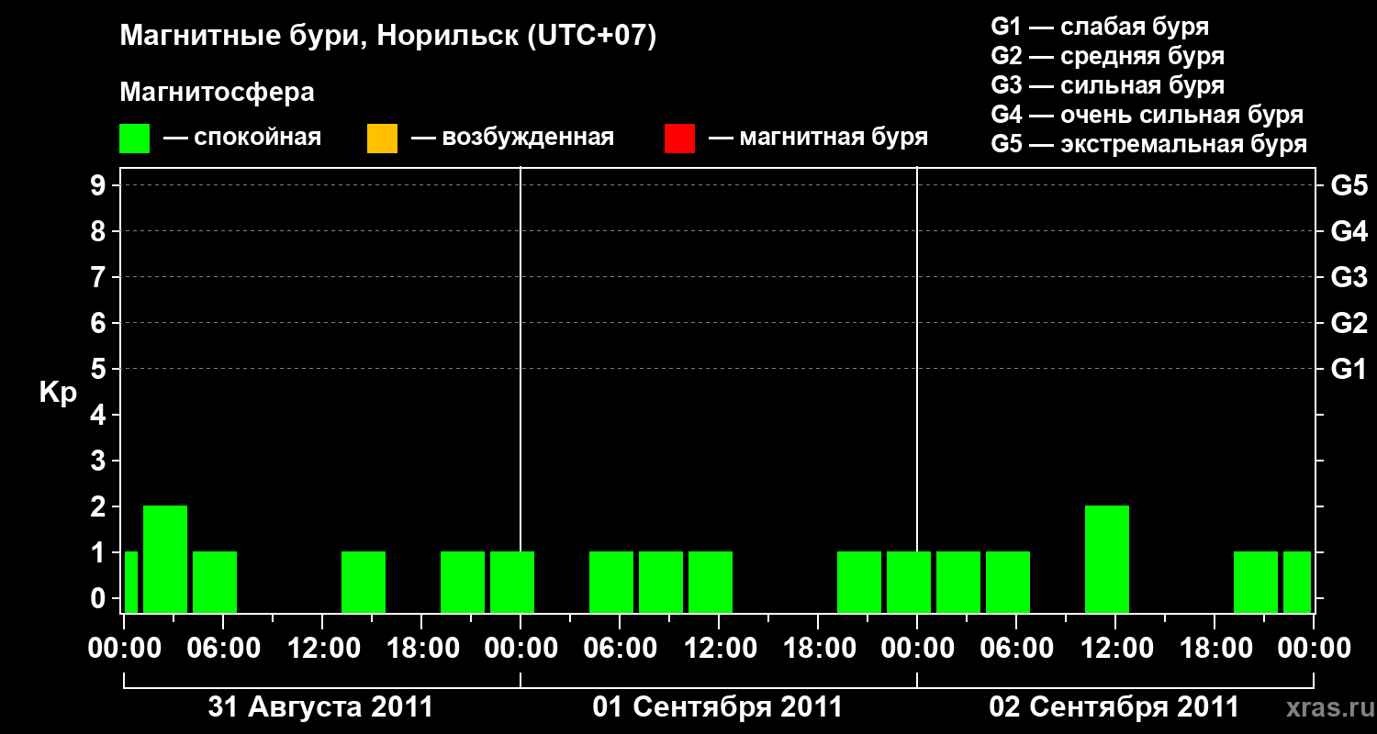Click the right-axis G5 label at Kp 9
This screenshot has width=1377, height=734.
(1349, 185)
